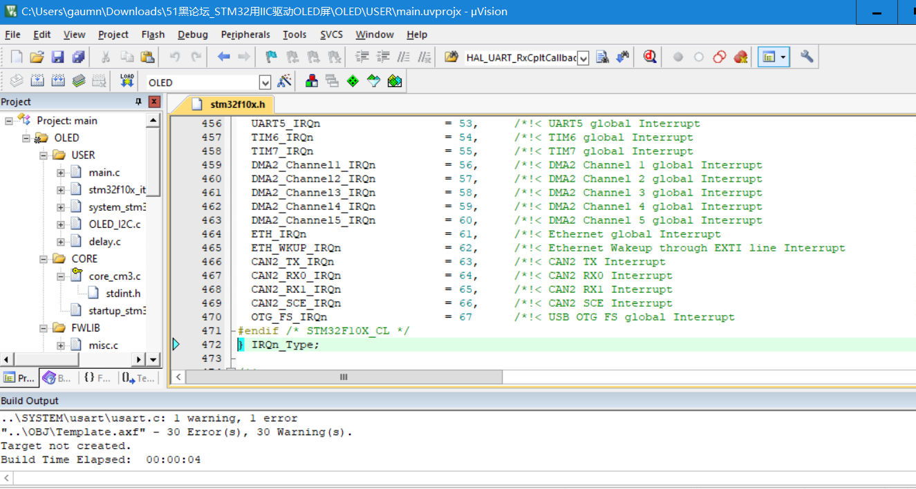
Task: Expand OLED_I2C.c file node
Action: pyautogui.click(x=61, y=224)
